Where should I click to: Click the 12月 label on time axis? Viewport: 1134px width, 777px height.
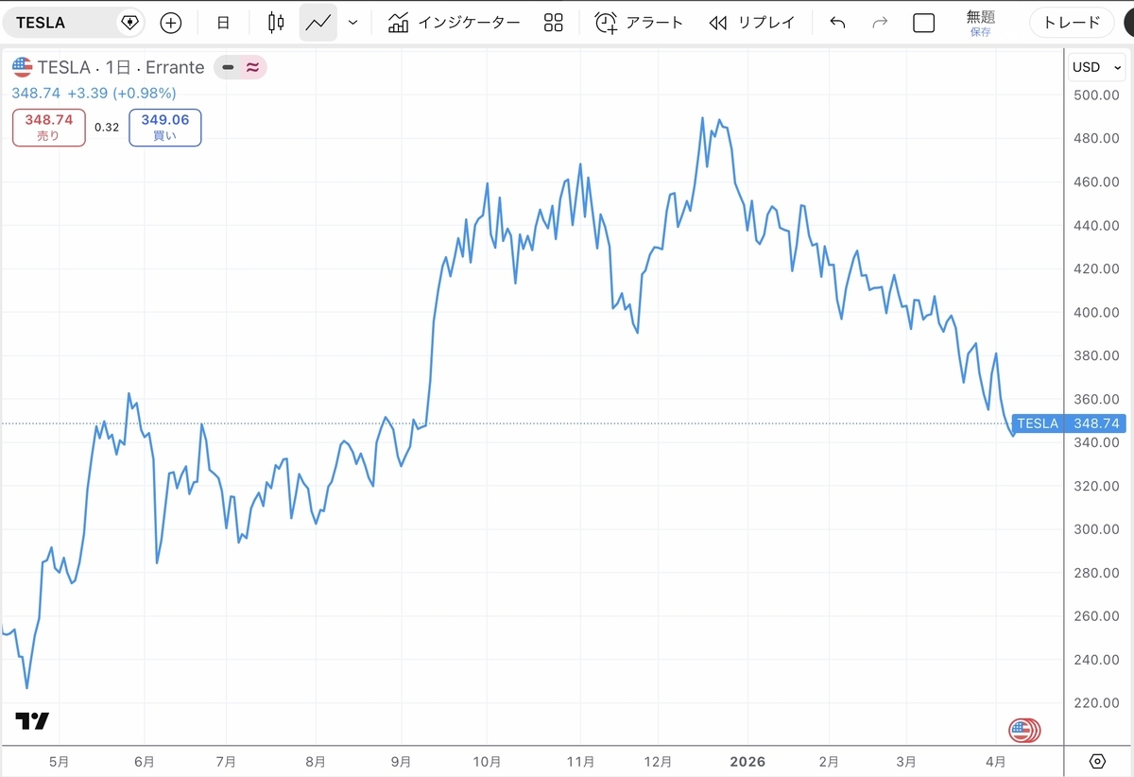[659, 761]
